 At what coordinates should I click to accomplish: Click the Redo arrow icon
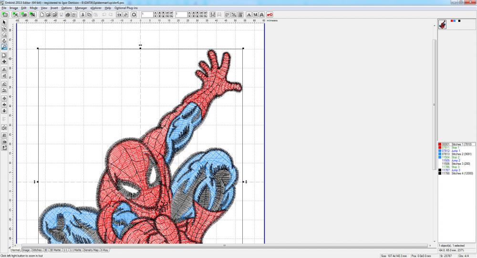point(111,15)
